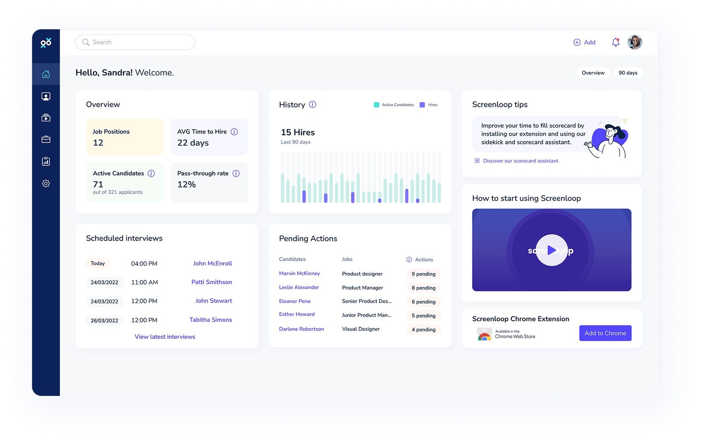Open the reports chart sidebar icon
The width and height of the screenshot is (701, 441).
click(46, 161)
